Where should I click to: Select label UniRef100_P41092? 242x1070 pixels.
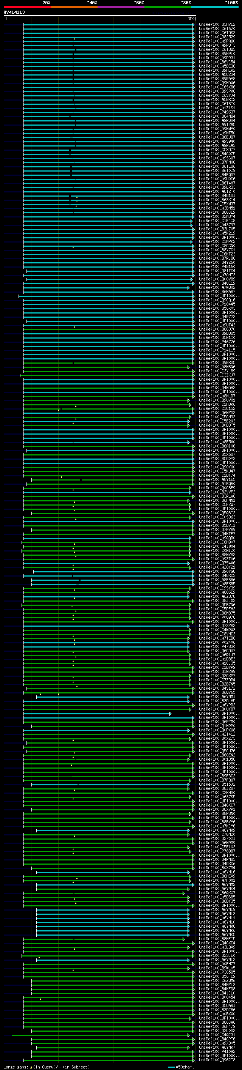click(x=217, y=1051)
